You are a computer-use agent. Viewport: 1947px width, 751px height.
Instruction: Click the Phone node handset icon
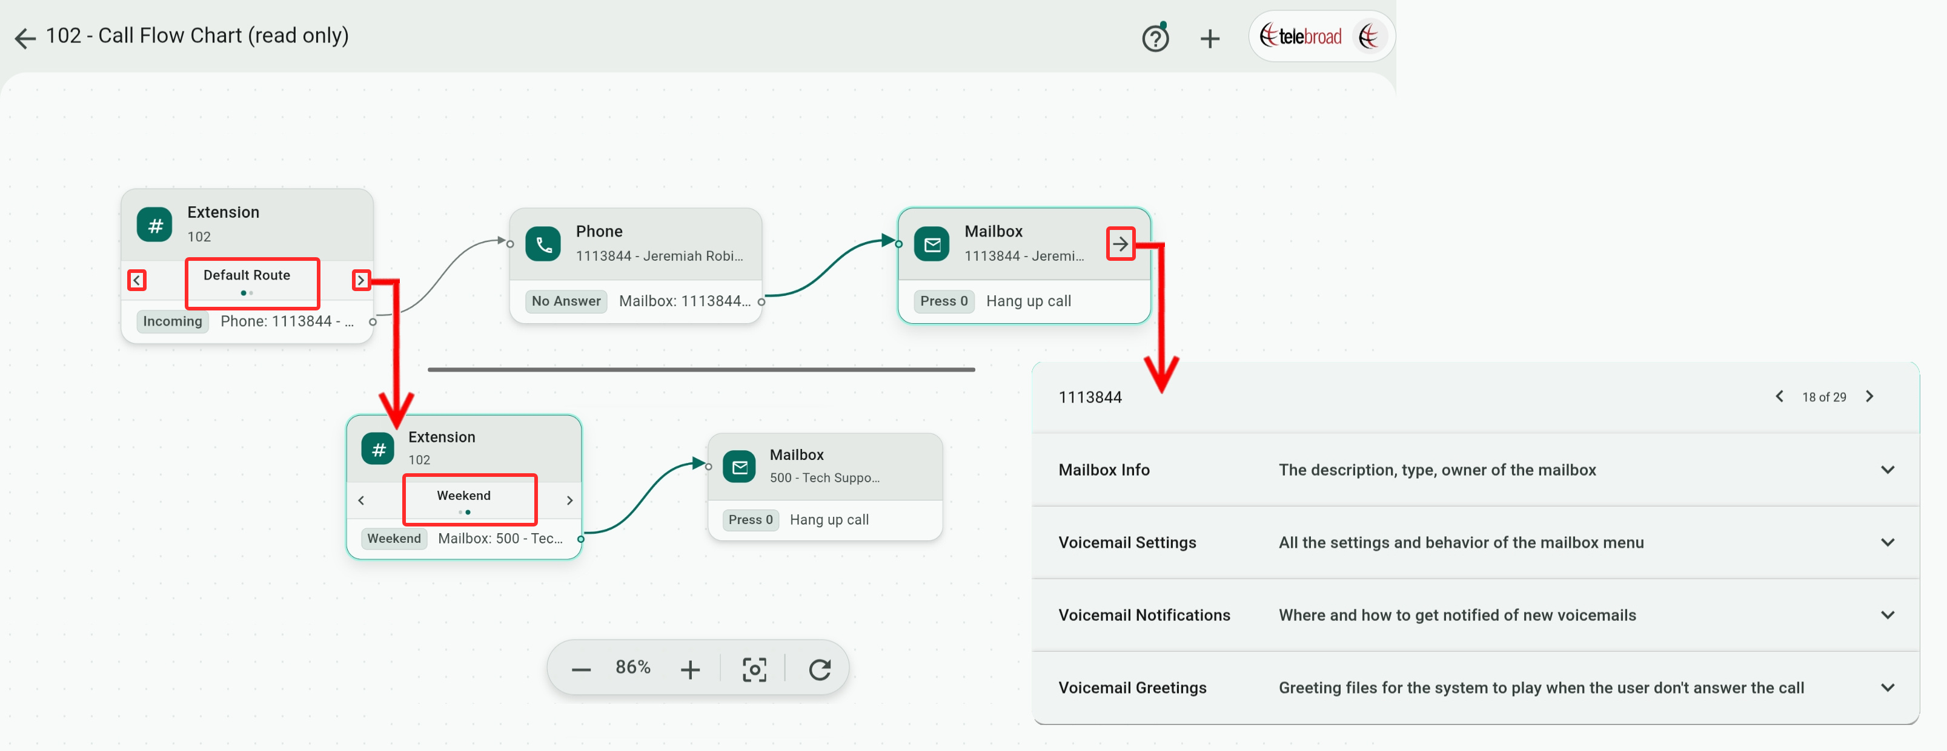tap(543, 244)
